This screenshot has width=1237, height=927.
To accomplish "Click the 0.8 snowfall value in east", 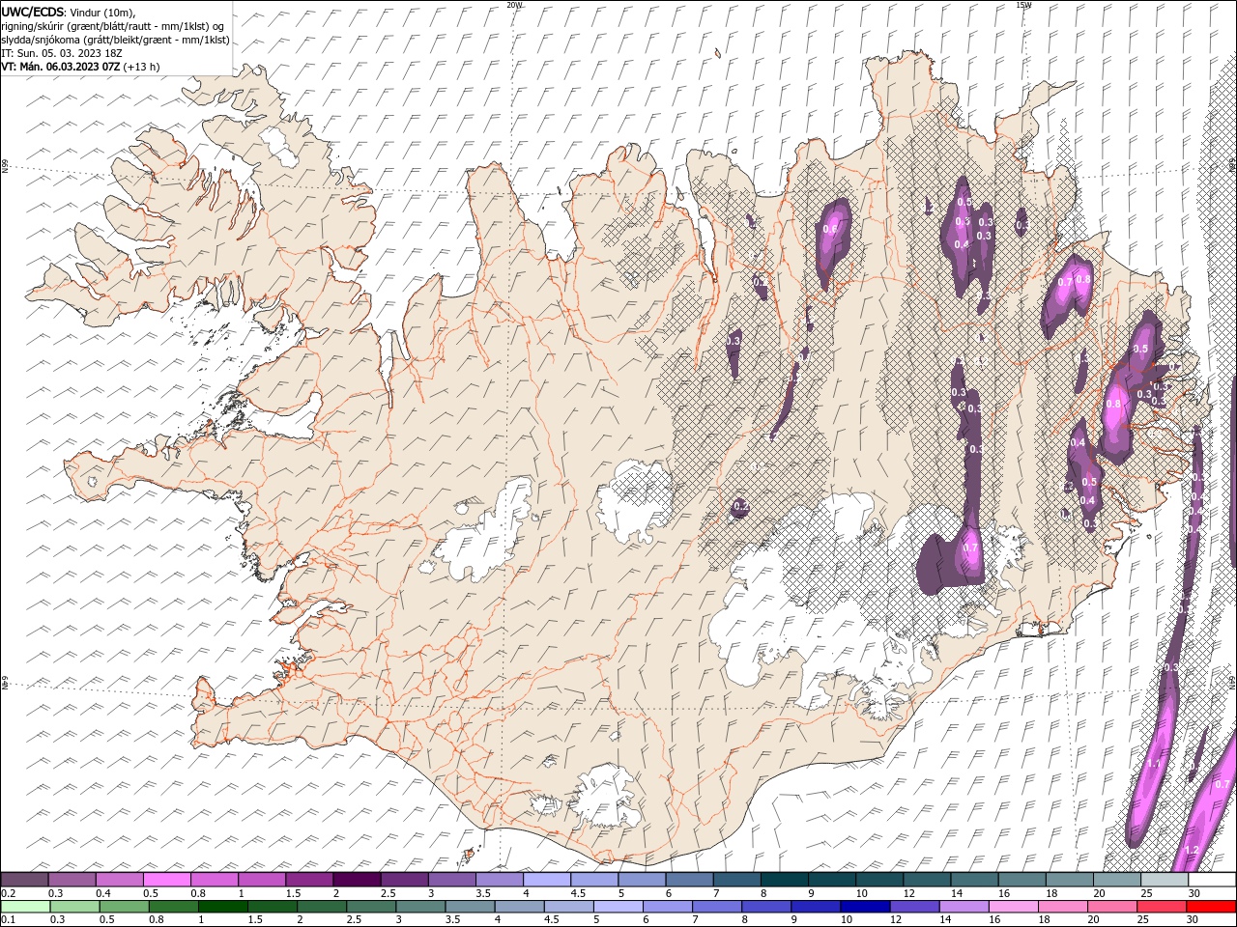I will (1113, 405).
